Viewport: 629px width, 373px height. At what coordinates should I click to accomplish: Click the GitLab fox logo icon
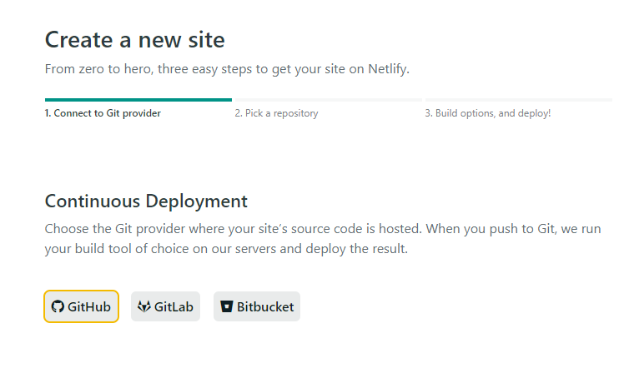143,306
